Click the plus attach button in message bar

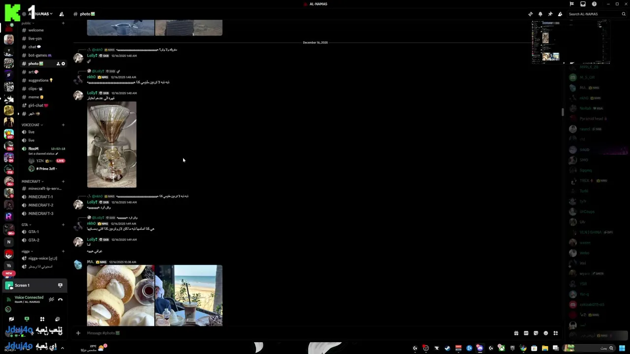(78, 333)
